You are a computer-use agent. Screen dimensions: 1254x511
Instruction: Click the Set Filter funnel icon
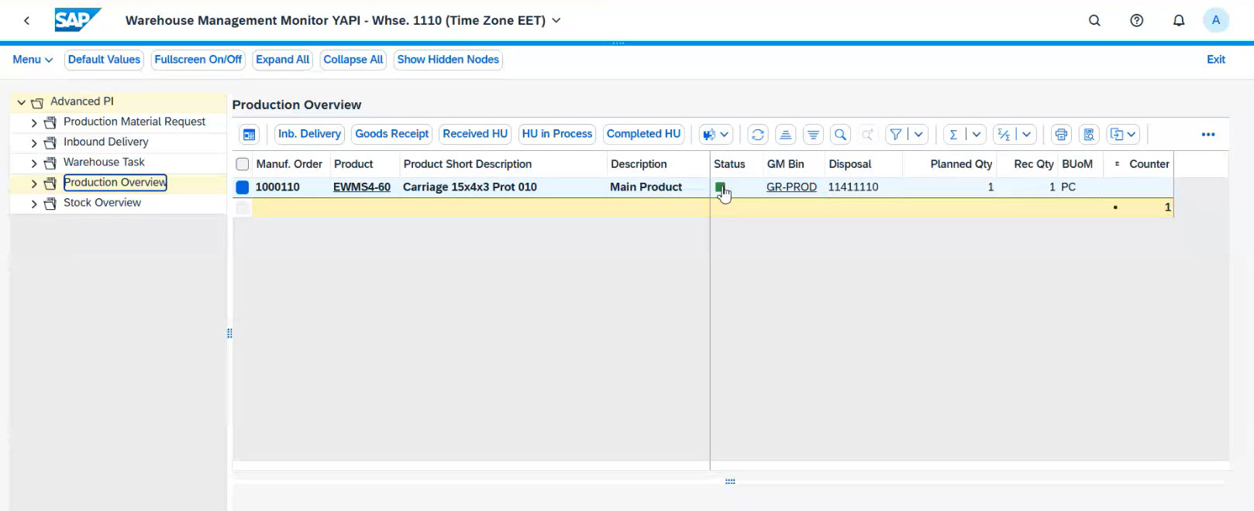[896, 135]
